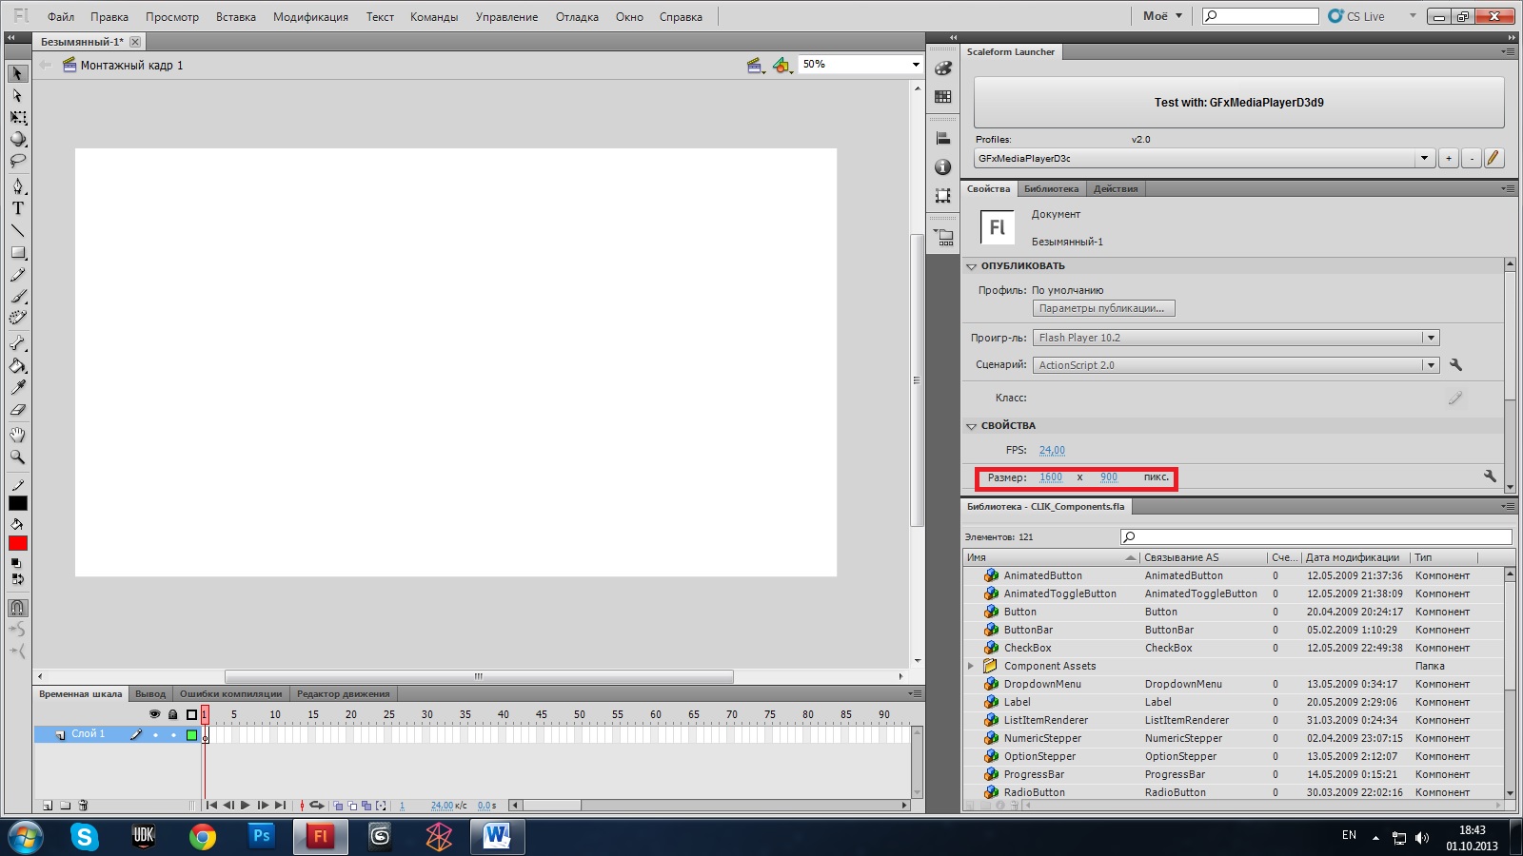Pick the Paint Bucket tool

[x=17, y=366]
